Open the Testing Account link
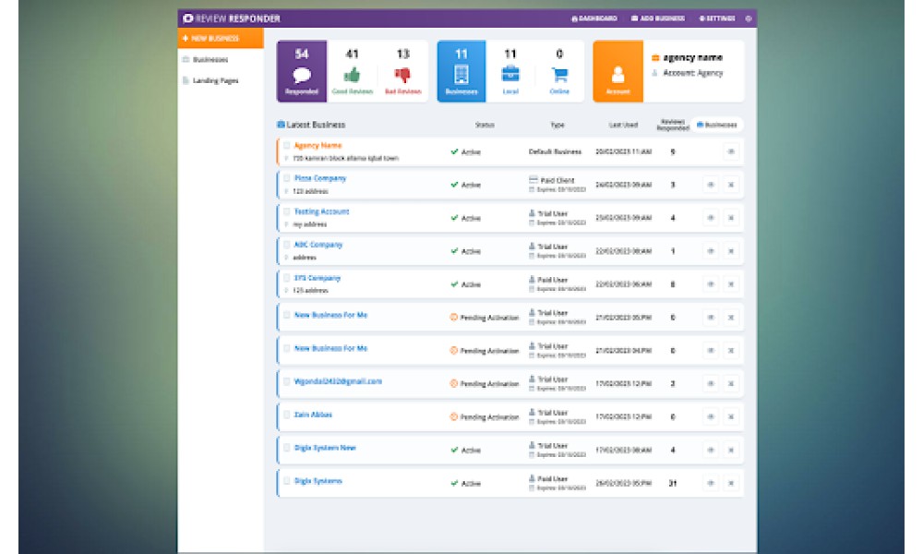The height and width of the screenshot is (554, 923). tap(321, 211)
